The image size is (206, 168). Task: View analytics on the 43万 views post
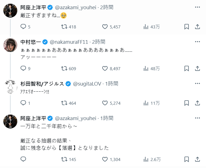[146, 27]
